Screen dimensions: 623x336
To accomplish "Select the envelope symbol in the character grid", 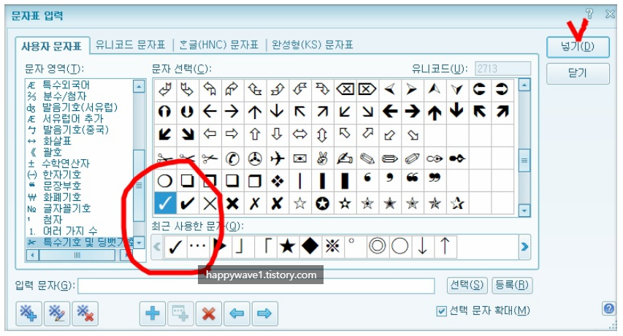I will coord(299,159).
